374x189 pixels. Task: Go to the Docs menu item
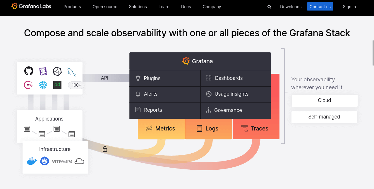[x=186, y=7]
